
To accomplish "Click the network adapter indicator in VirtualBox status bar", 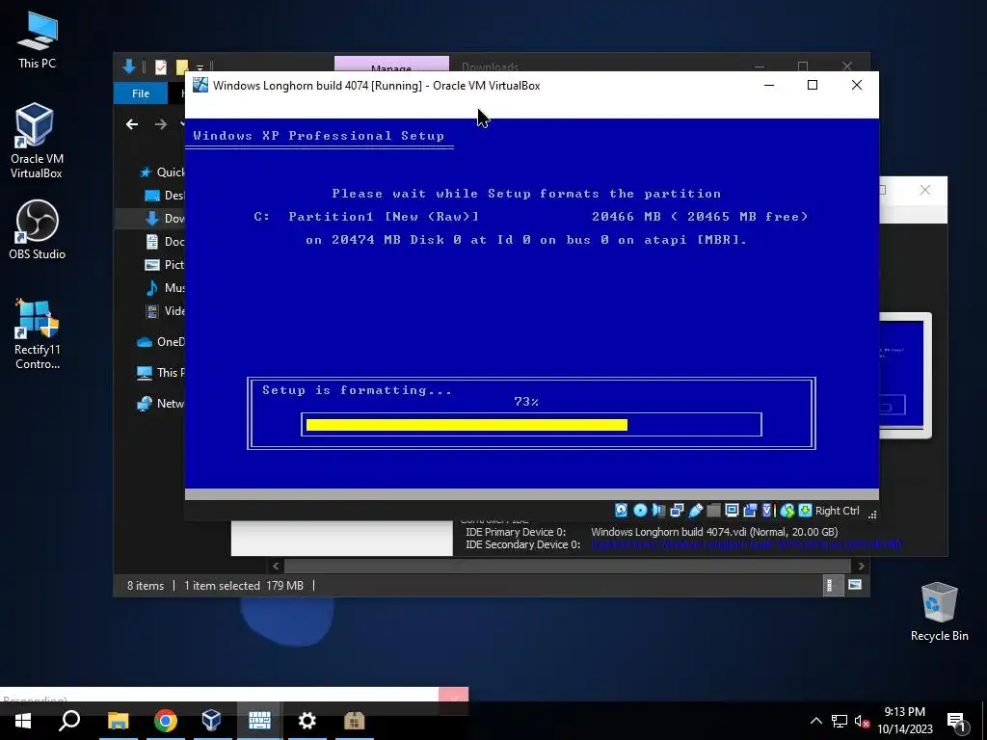I will coord(677,511).
